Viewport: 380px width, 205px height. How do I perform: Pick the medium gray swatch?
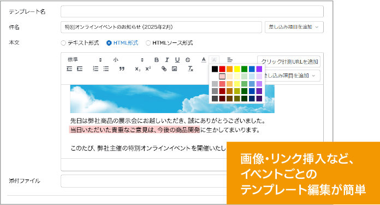215,91
